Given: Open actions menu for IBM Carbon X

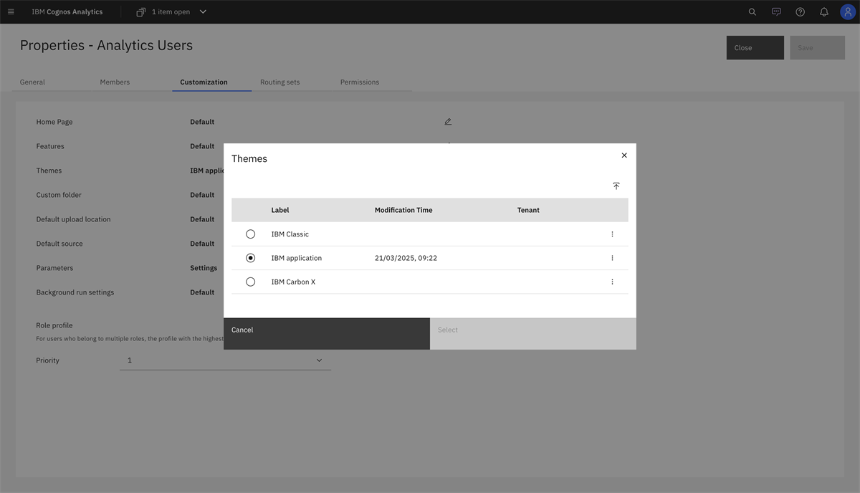Looking at the screenshot, I should pos(612,282).
